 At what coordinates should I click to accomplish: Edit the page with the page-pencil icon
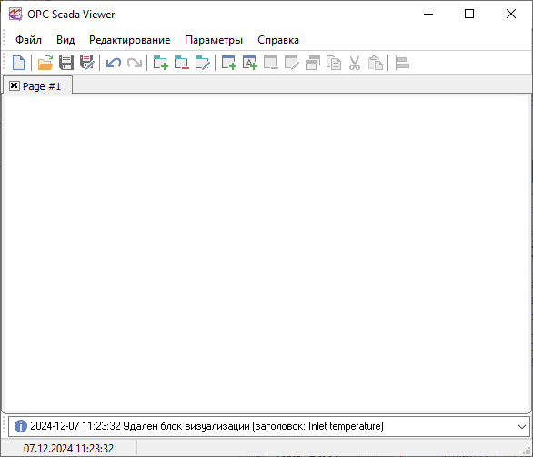[203, 63]
